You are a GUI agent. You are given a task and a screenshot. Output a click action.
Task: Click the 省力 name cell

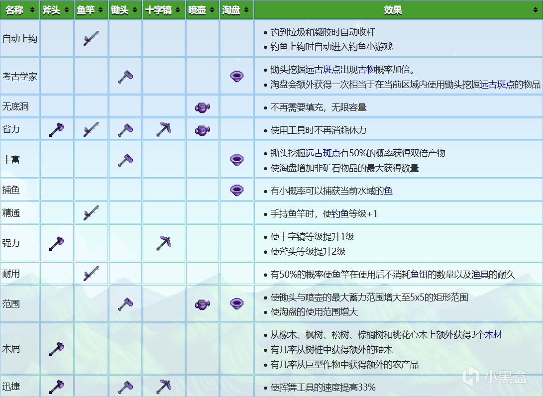(x=20, y=129)
